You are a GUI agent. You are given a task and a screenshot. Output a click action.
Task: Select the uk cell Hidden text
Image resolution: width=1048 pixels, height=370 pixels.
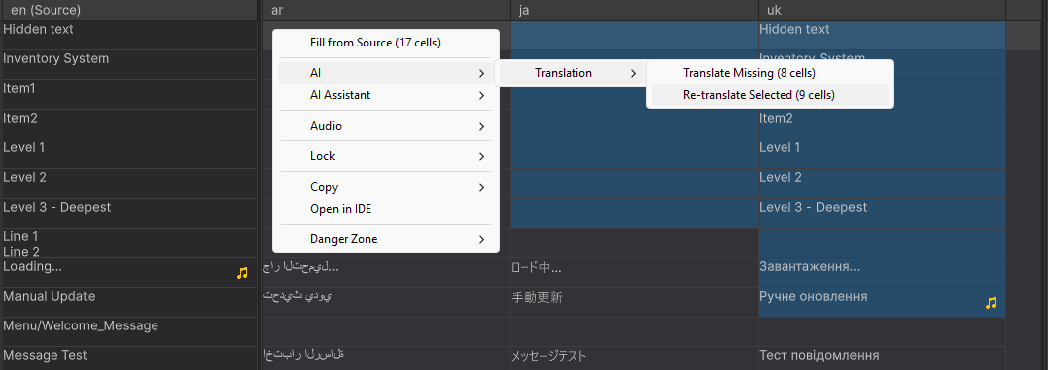click(883, 35)
